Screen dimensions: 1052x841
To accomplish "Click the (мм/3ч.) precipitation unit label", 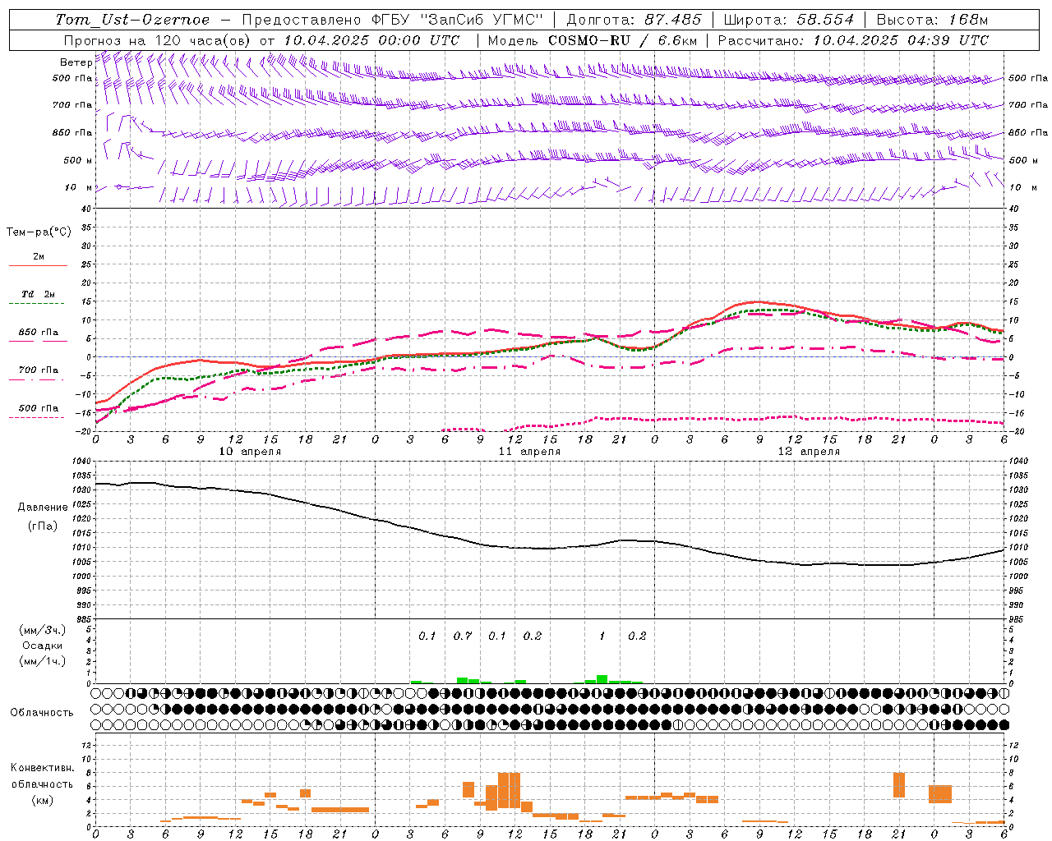I will coord(43,630).
